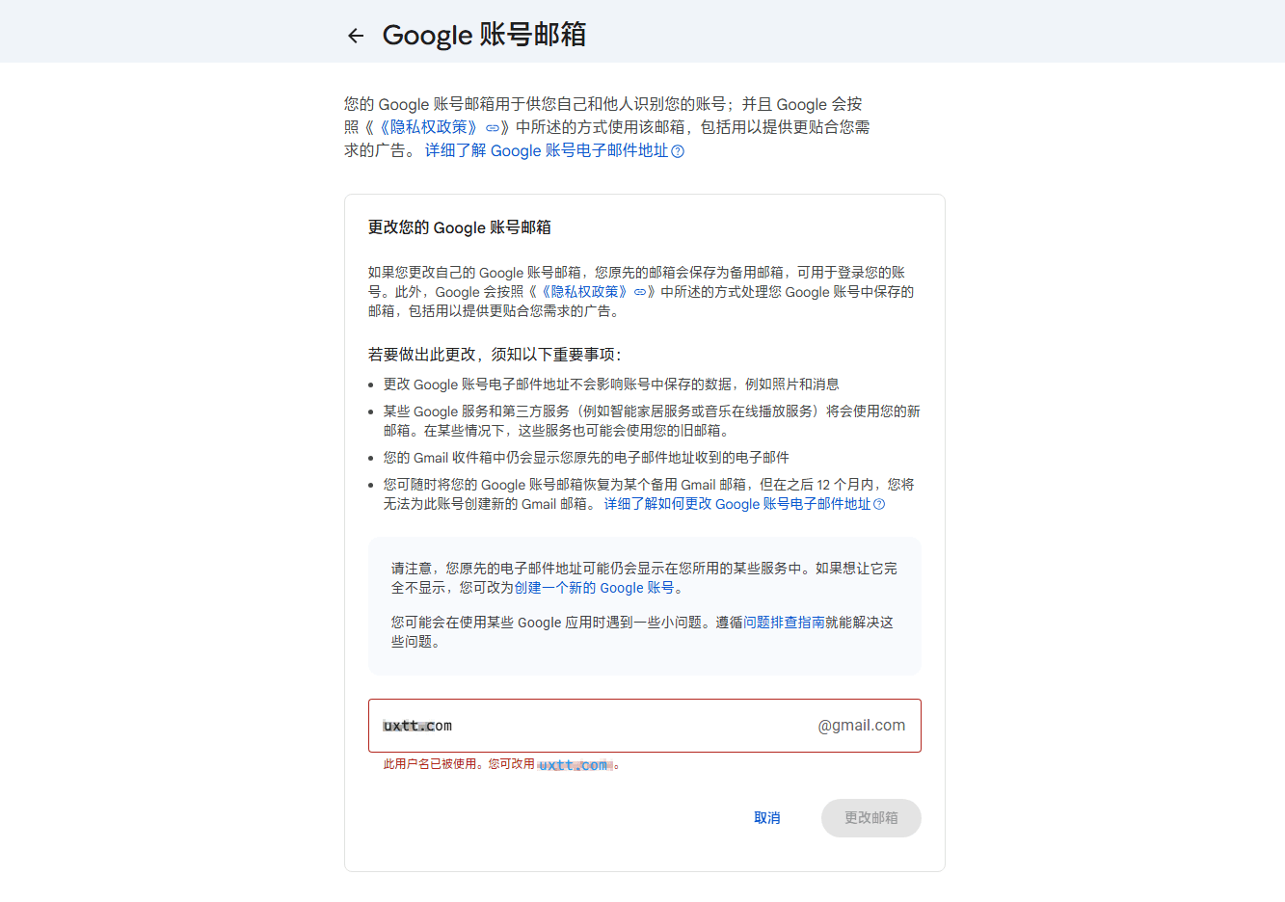Image resolution: width=1285 pixels, height=902 pixels.
Task: Click the 更改邮箱 button
Action: (871, 818)
